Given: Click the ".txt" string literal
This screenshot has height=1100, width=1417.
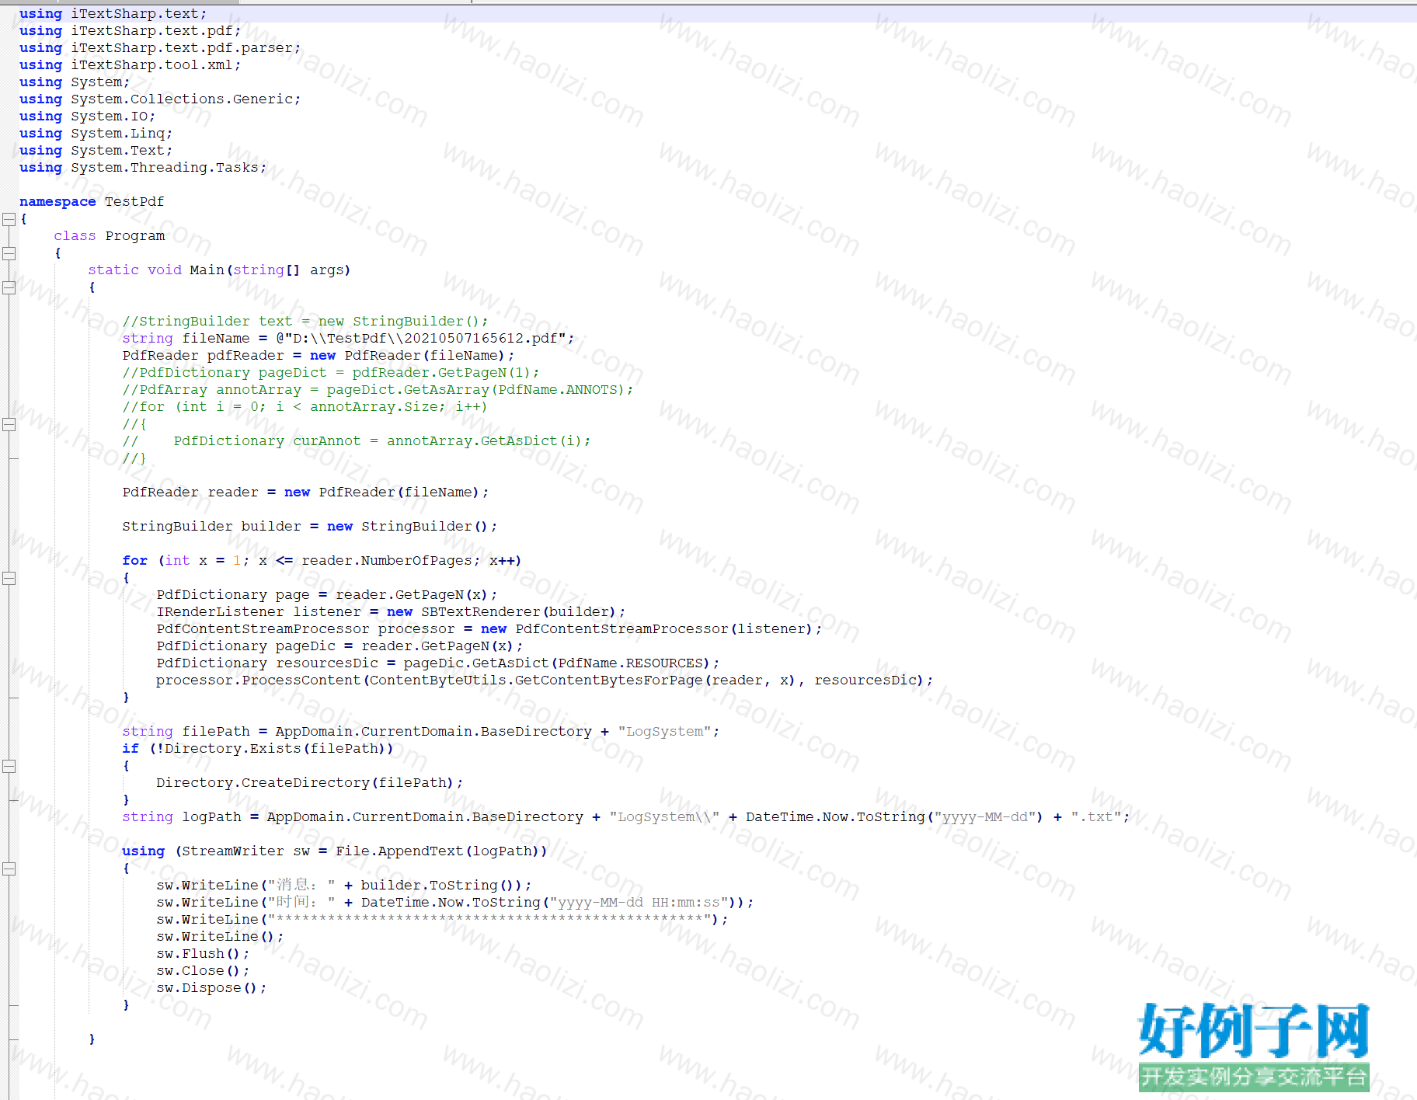Looking at the screenshot, I should (1096, 817).
